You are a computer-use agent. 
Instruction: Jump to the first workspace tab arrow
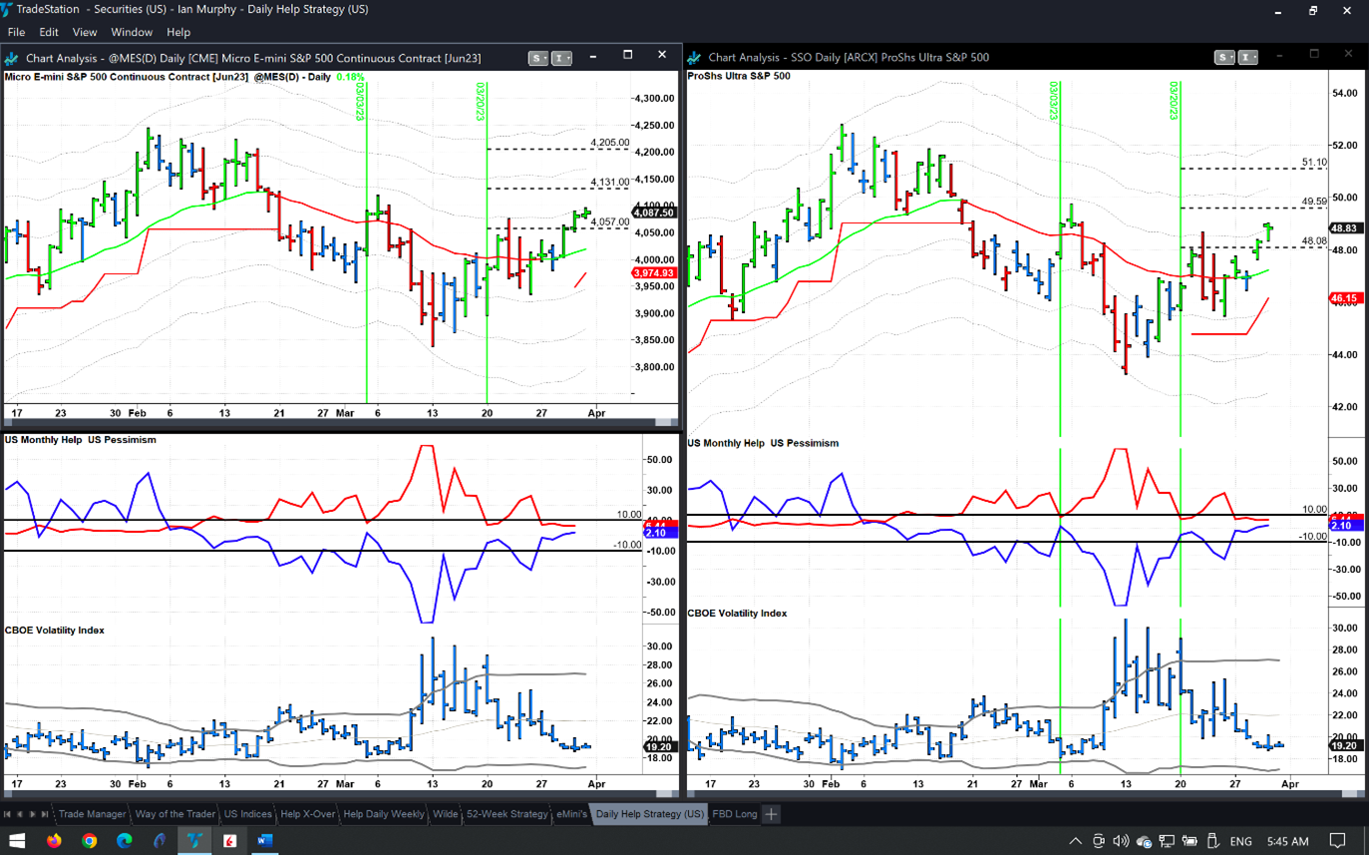[x=9, y=814]
